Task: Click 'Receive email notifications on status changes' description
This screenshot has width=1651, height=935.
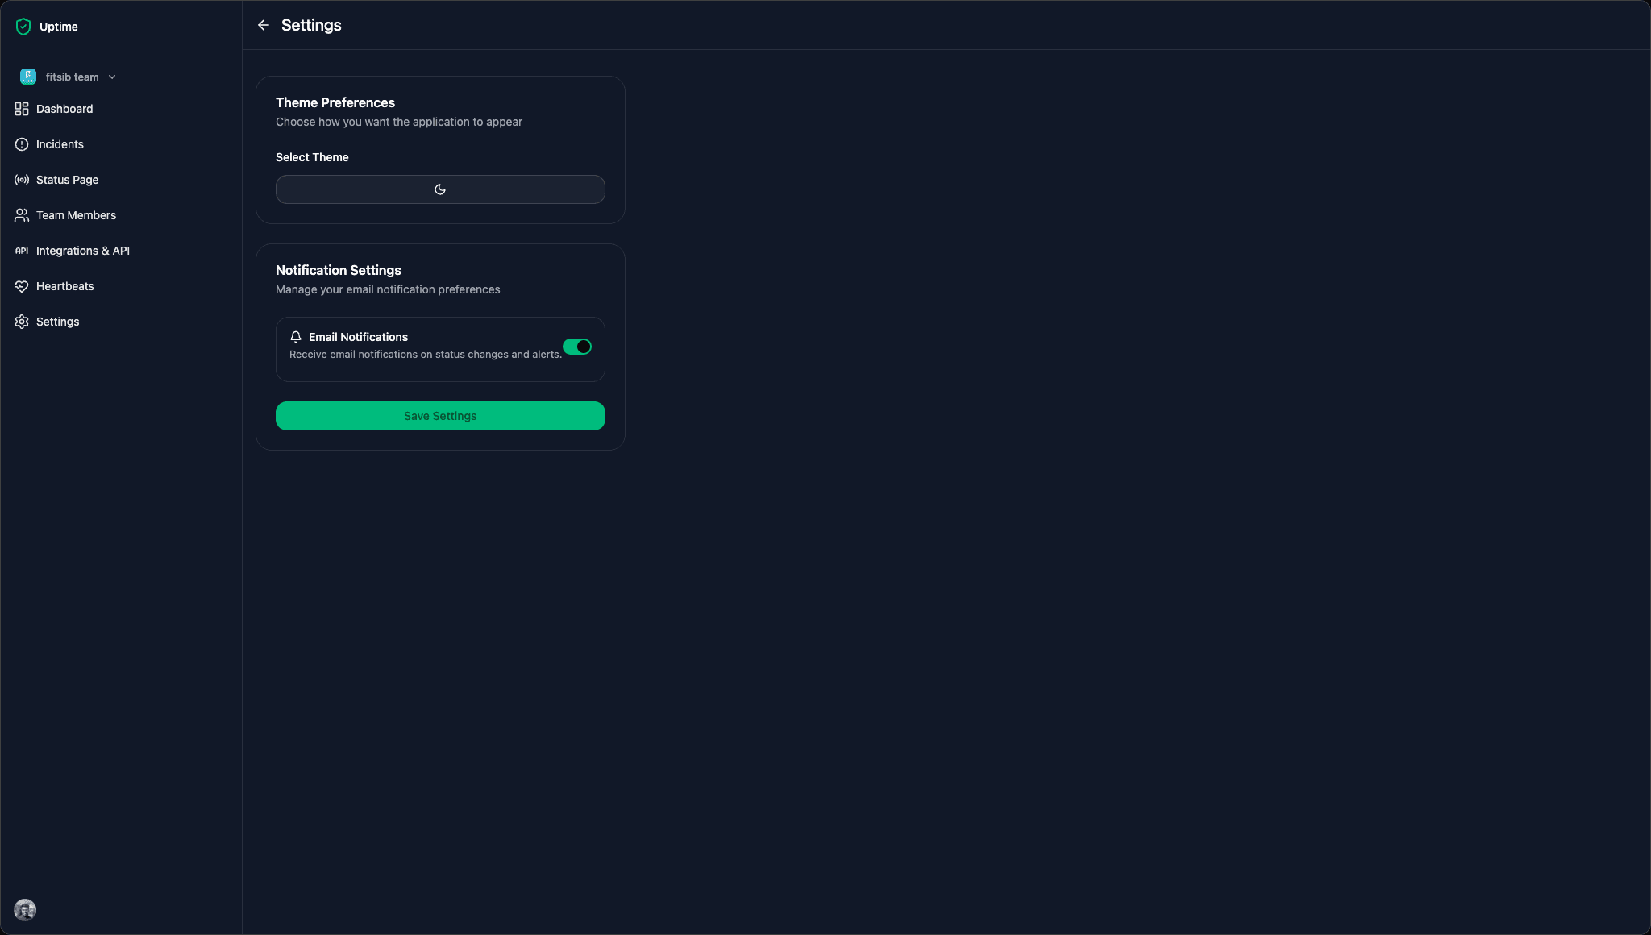Action: [x=426, y=355]
